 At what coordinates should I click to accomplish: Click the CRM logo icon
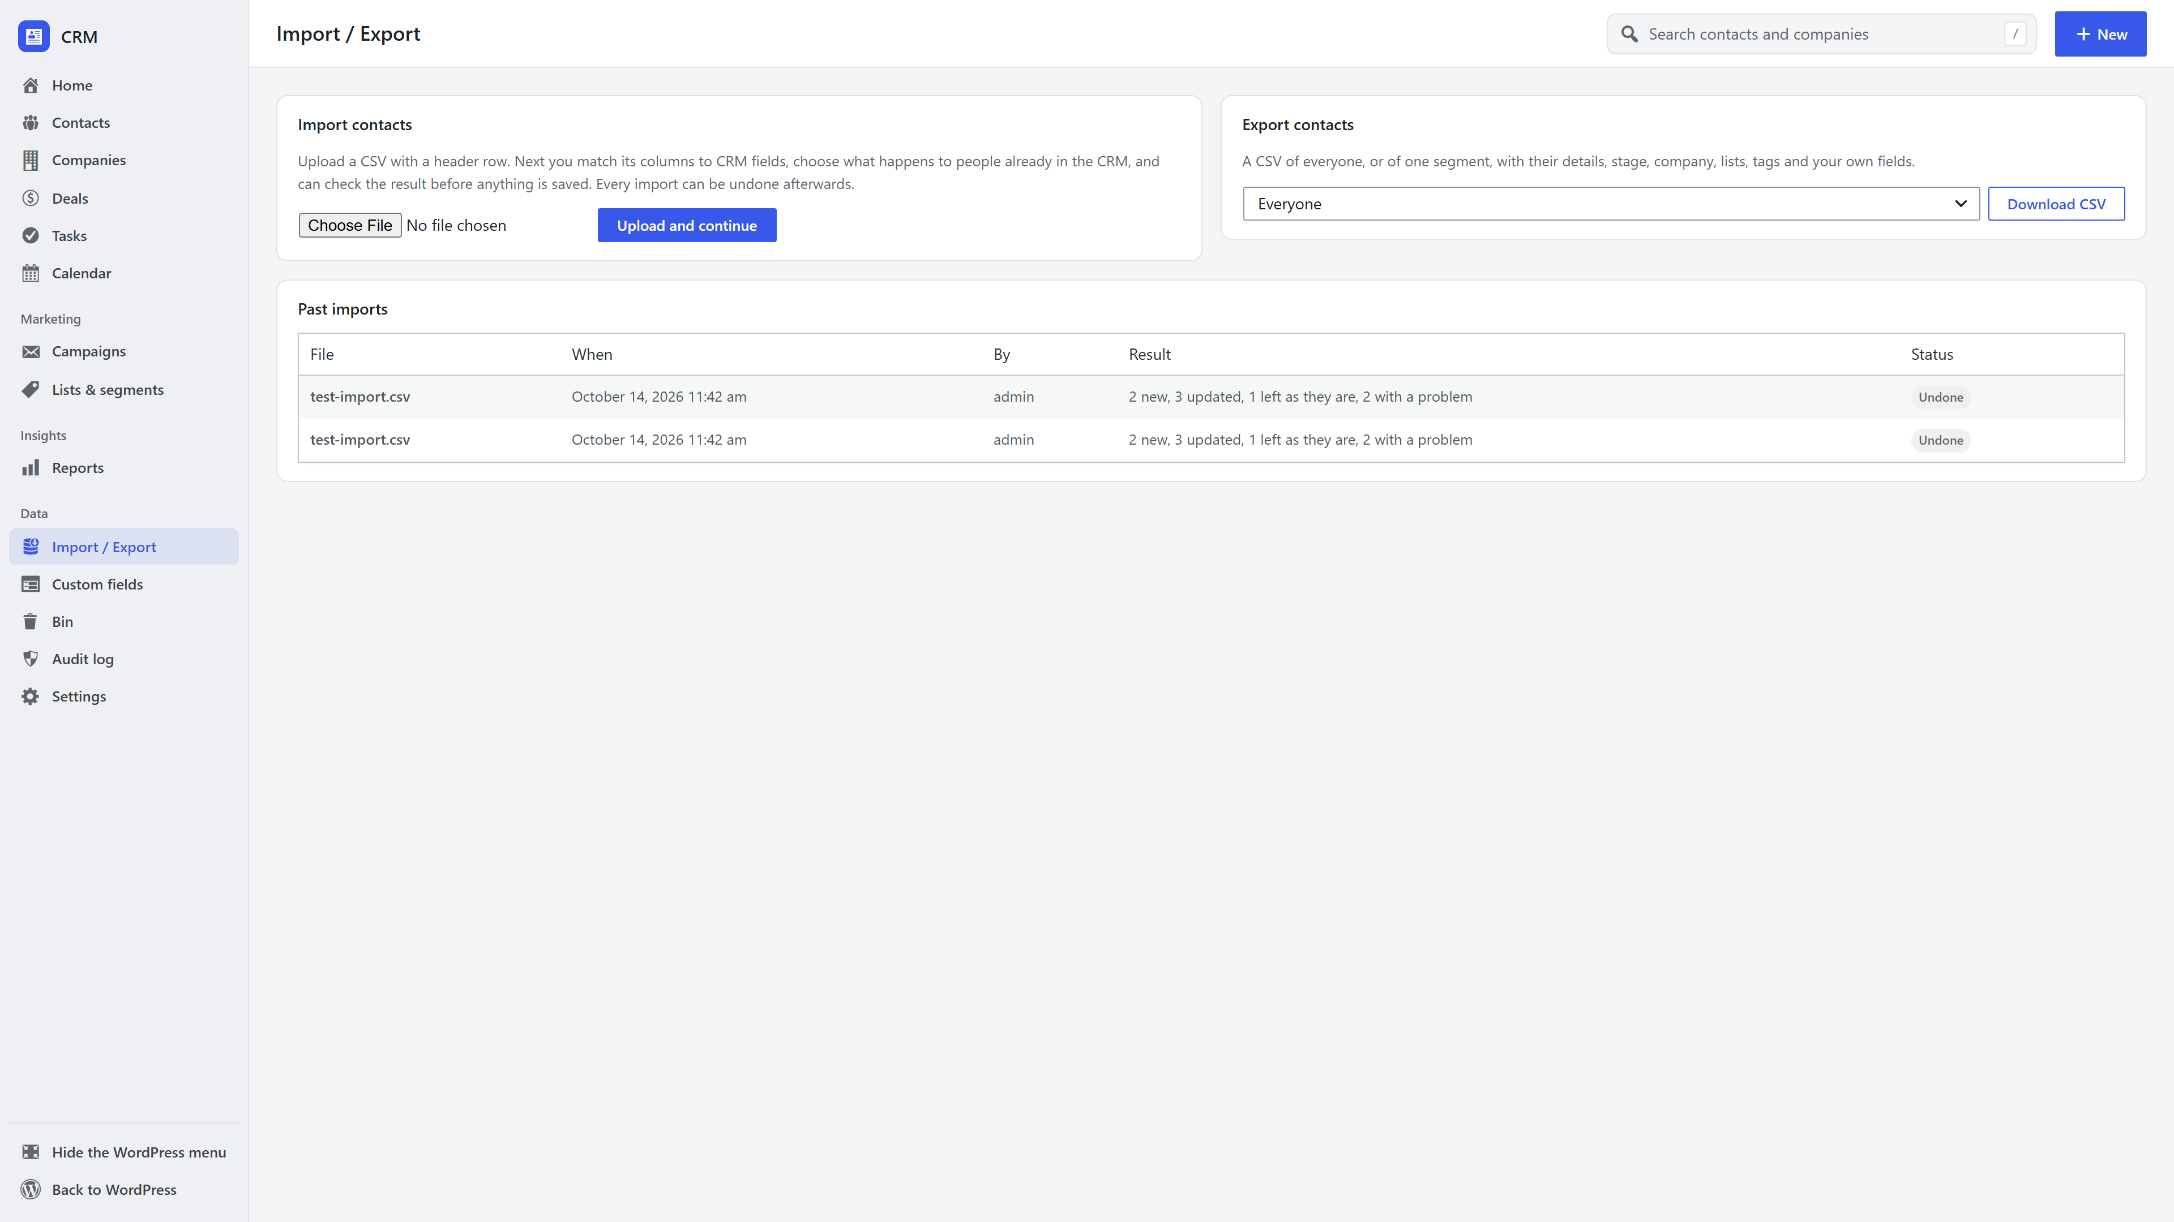[34, 36]
